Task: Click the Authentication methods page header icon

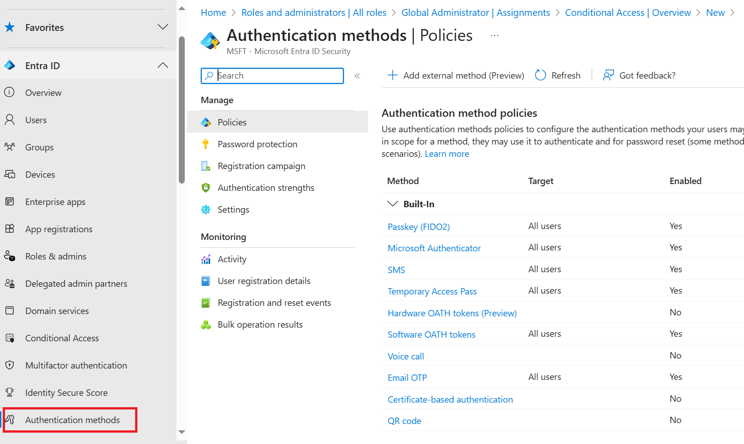Action: click(x=210, y=41)
